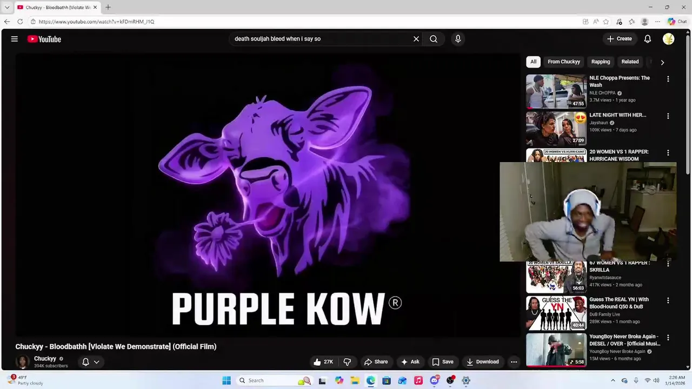Click the taskbar Search box

click(x=275, y=380)
